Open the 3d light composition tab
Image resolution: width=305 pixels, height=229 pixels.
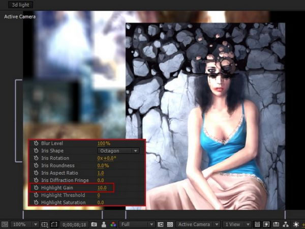[x=20, y=5]
